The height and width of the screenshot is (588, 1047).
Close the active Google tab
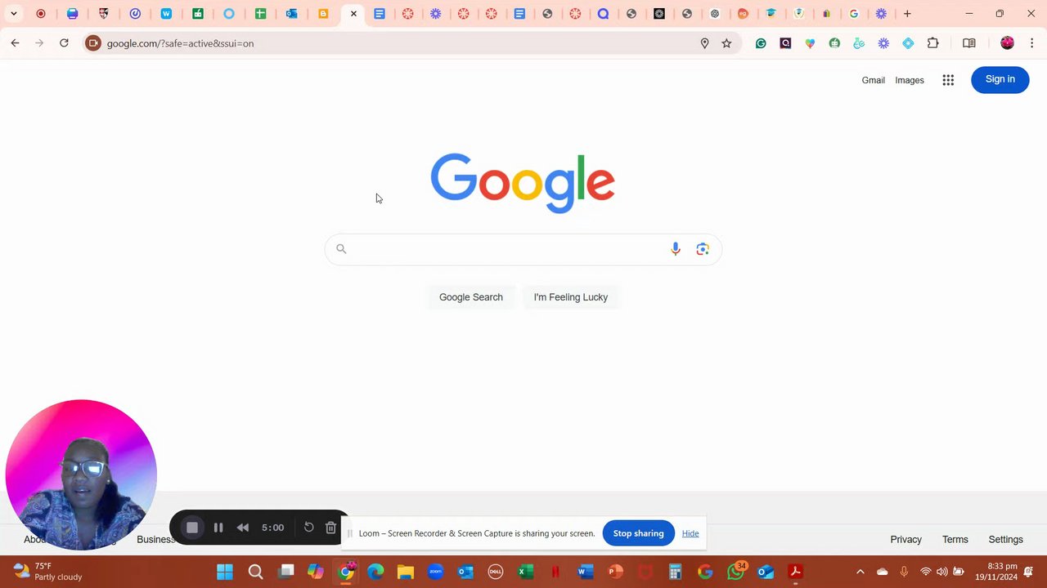(353, 14)
